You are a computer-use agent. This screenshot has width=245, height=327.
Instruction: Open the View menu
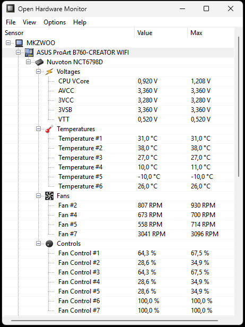click(x=29, y=22)
